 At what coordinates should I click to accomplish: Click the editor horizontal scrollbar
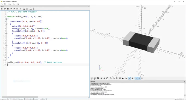coord(45,97)
